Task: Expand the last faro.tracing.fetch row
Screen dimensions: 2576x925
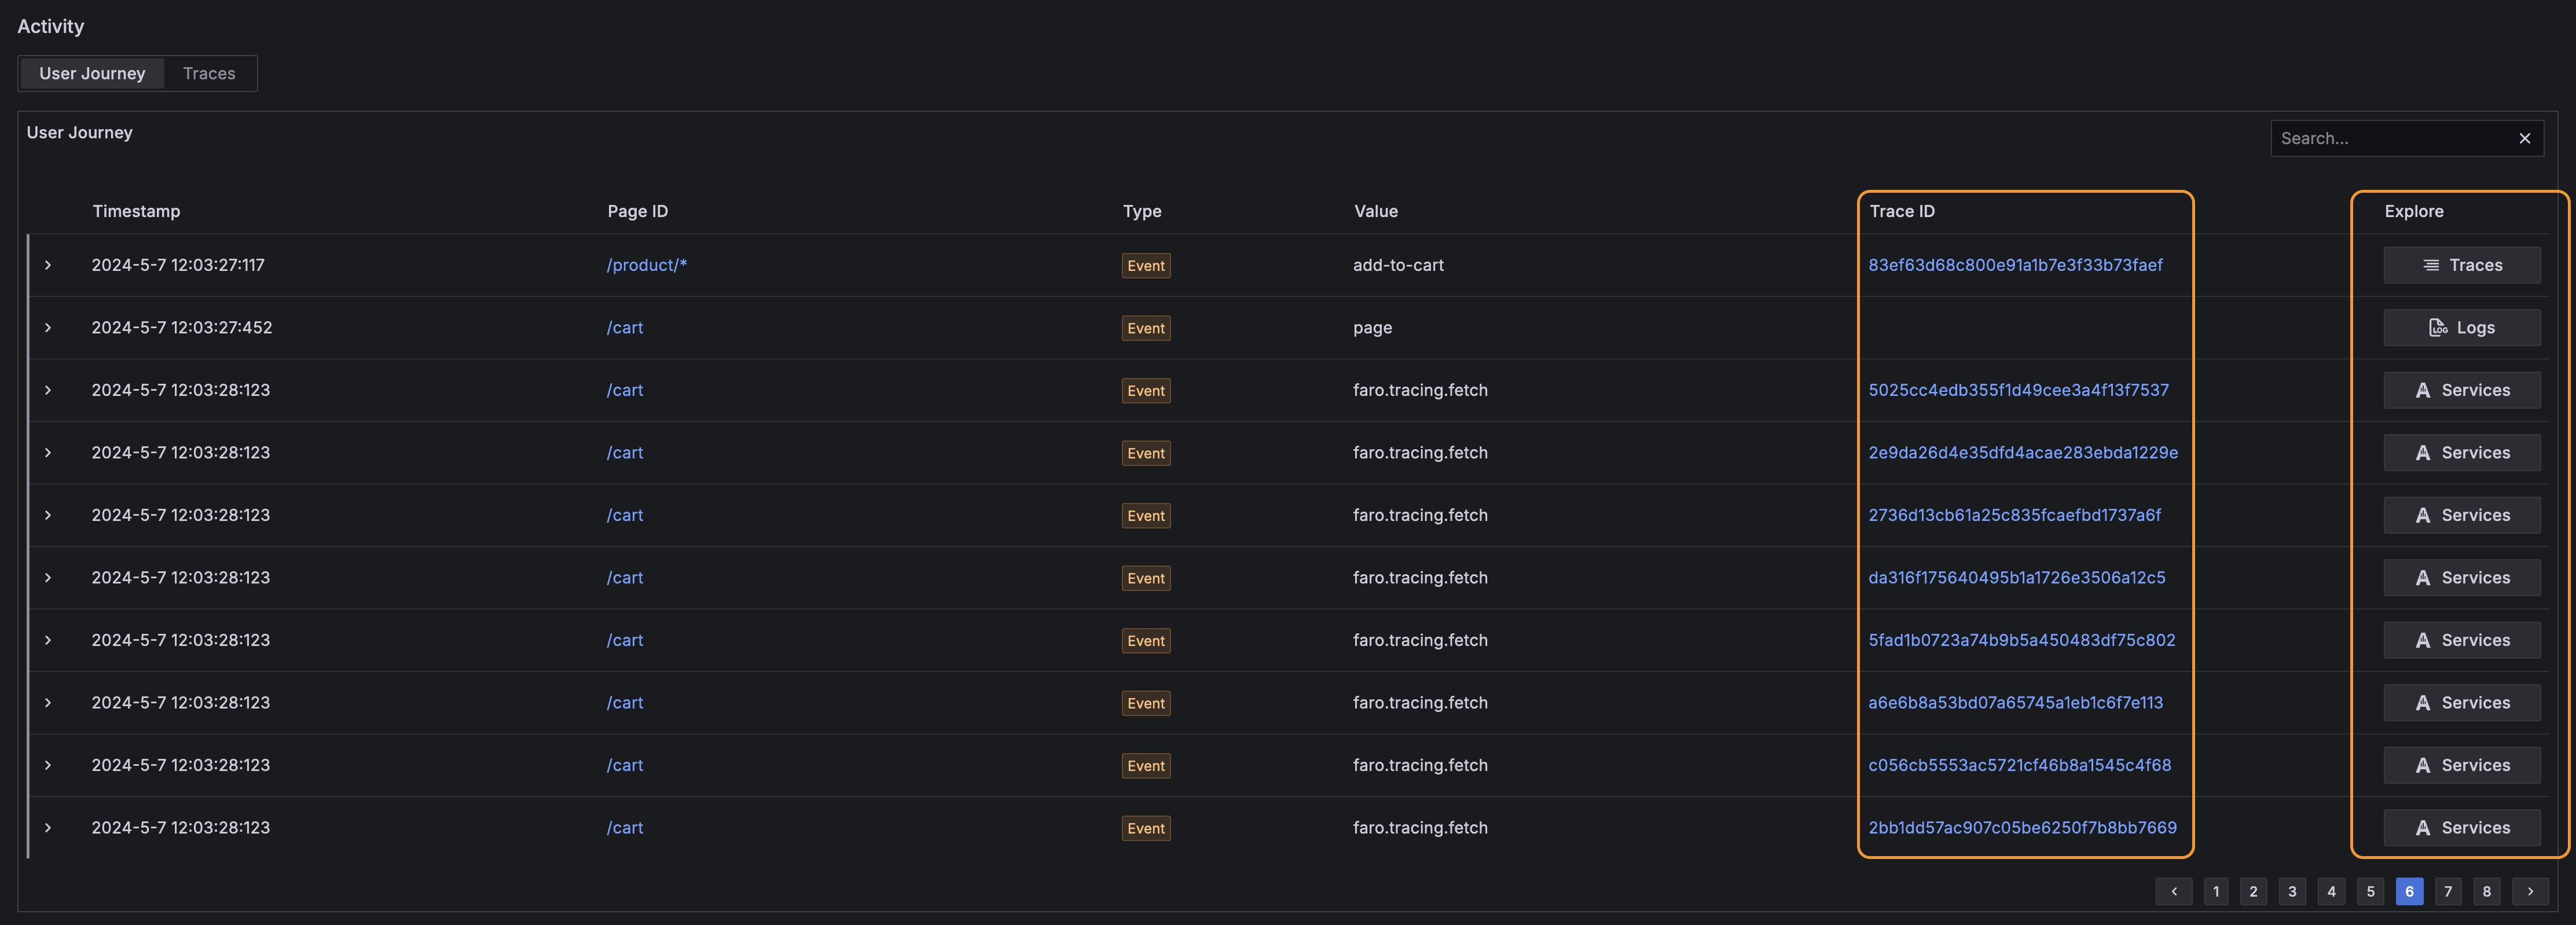Action: tap(47, 827)
